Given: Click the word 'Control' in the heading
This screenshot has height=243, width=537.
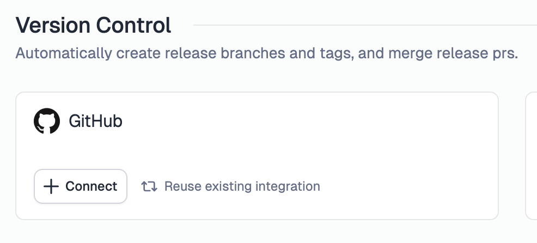Looking at the screenshot, I should (133, 25).
